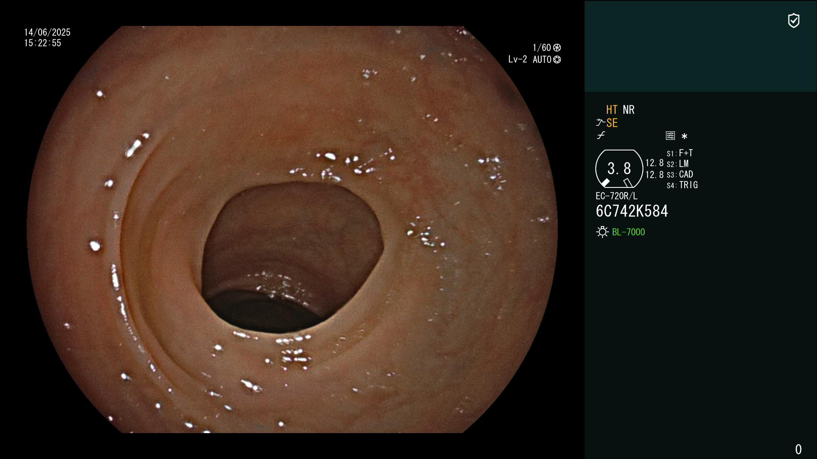Click the scope tip diagram showing 3.8

click(x=619, y=169)
